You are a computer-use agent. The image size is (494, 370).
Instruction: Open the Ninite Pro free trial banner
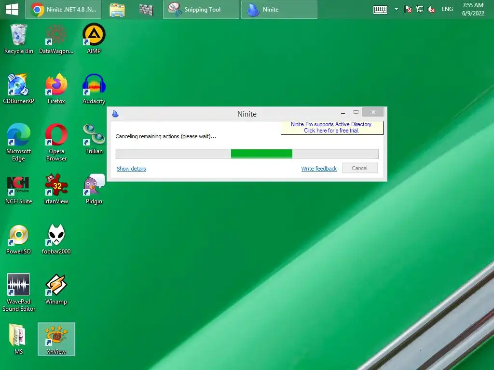click(x=332, y=127)
